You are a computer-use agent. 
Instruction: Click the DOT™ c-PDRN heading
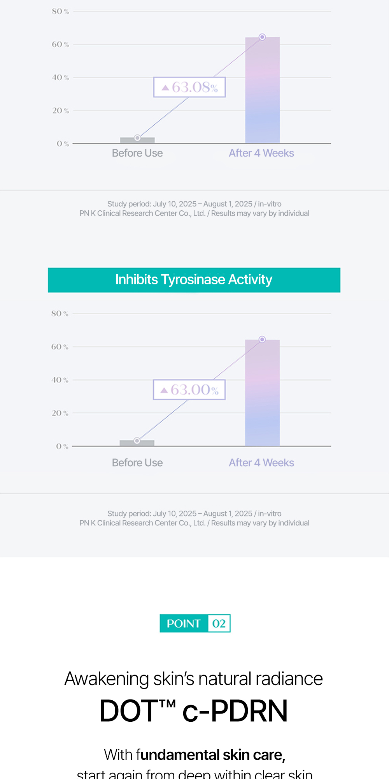pos(193,711)
